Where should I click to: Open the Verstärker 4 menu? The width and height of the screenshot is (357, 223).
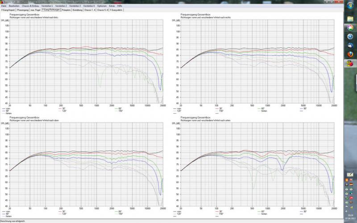point(89,6)
